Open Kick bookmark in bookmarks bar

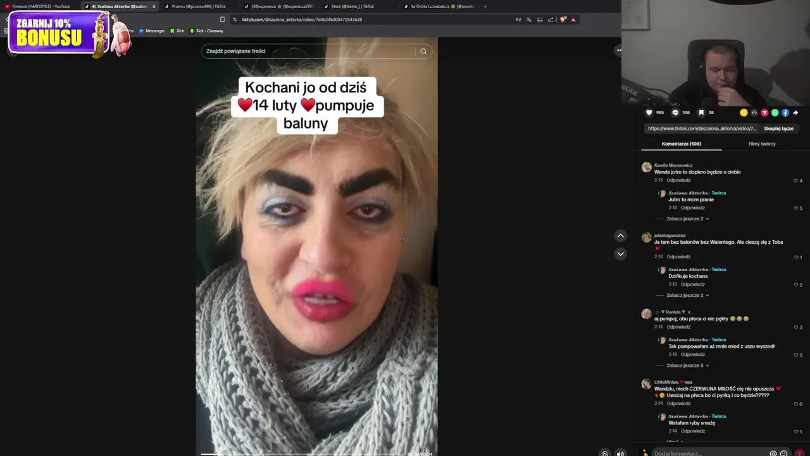(x=177, y=31)
